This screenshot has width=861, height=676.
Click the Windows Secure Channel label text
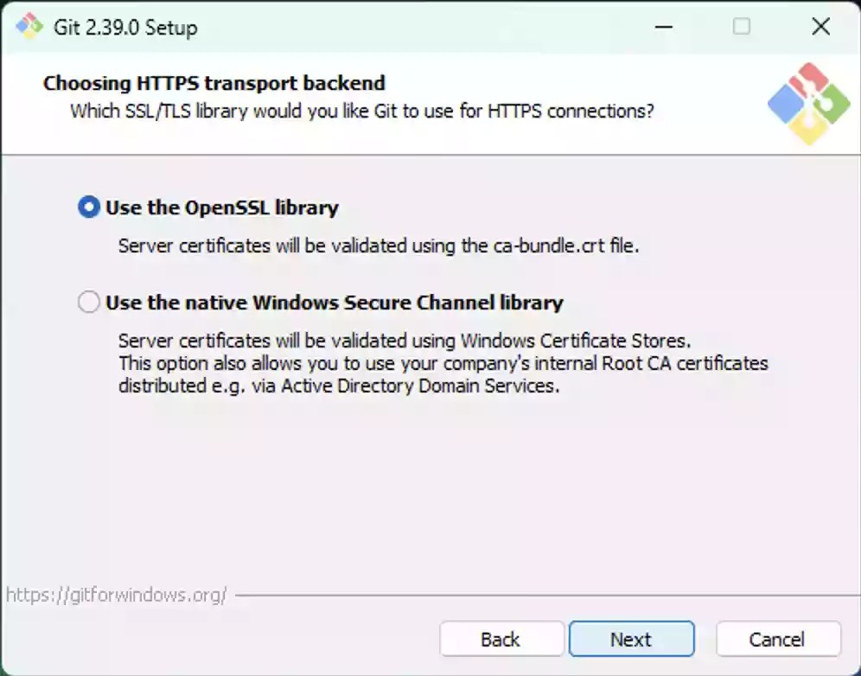pos(333,303)
